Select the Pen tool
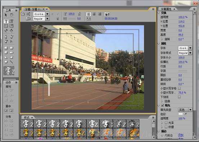Screen dimensions: 199x142 pyautogui.click(x=6, y=37)
